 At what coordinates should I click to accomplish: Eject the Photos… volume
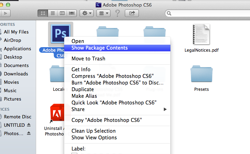click(29, 133)
